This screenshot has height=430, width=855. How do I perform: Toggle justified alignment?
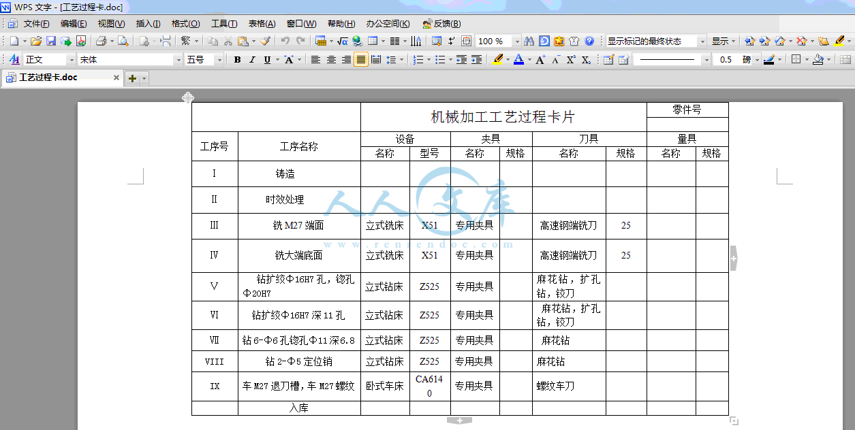pos(360,60)
